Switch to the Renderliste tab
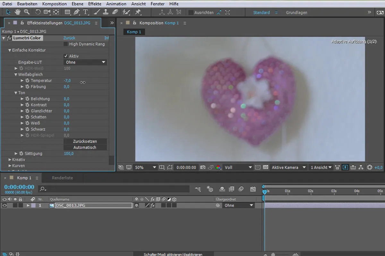Viewport: 385px width, 256px height. 62,178
